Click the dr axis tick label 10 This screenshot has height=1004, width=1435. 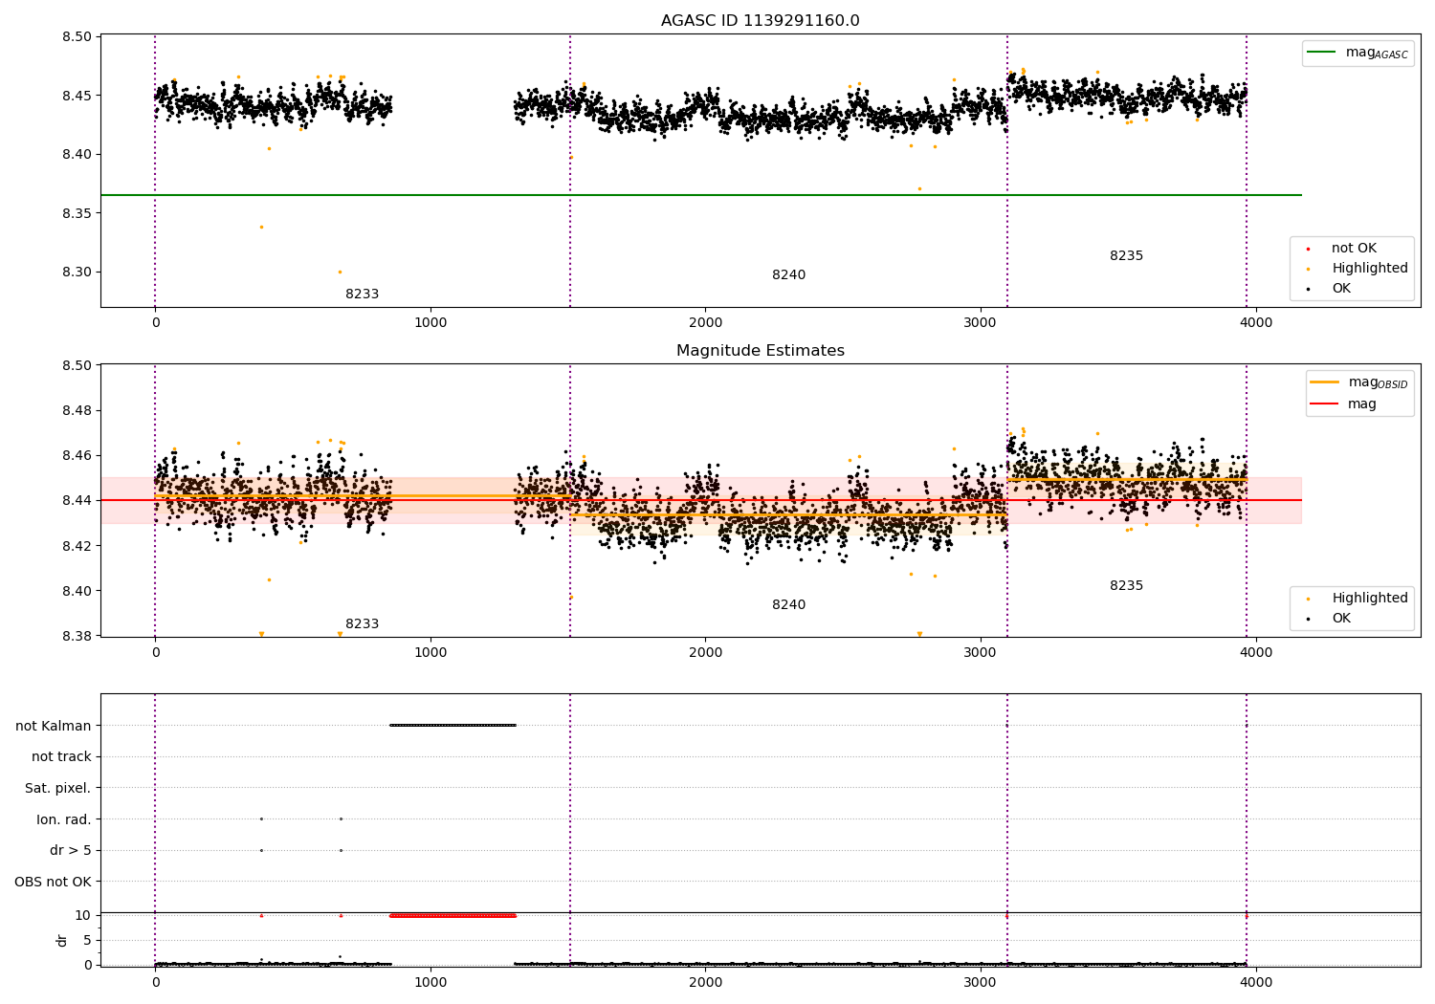click(83, 916)
